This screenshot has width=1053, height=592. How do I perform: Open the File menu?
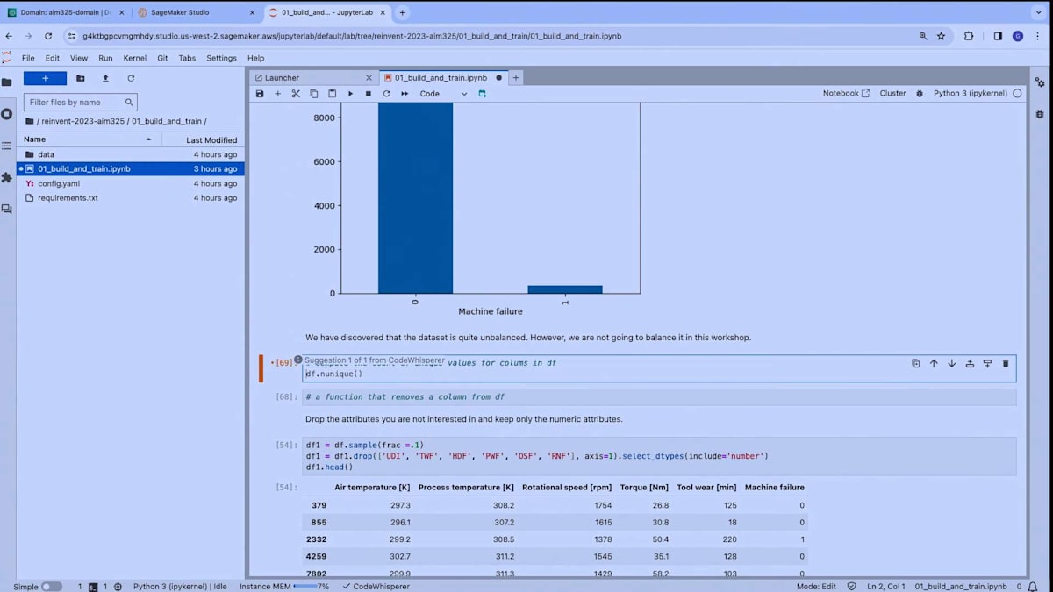click(28, 58)
